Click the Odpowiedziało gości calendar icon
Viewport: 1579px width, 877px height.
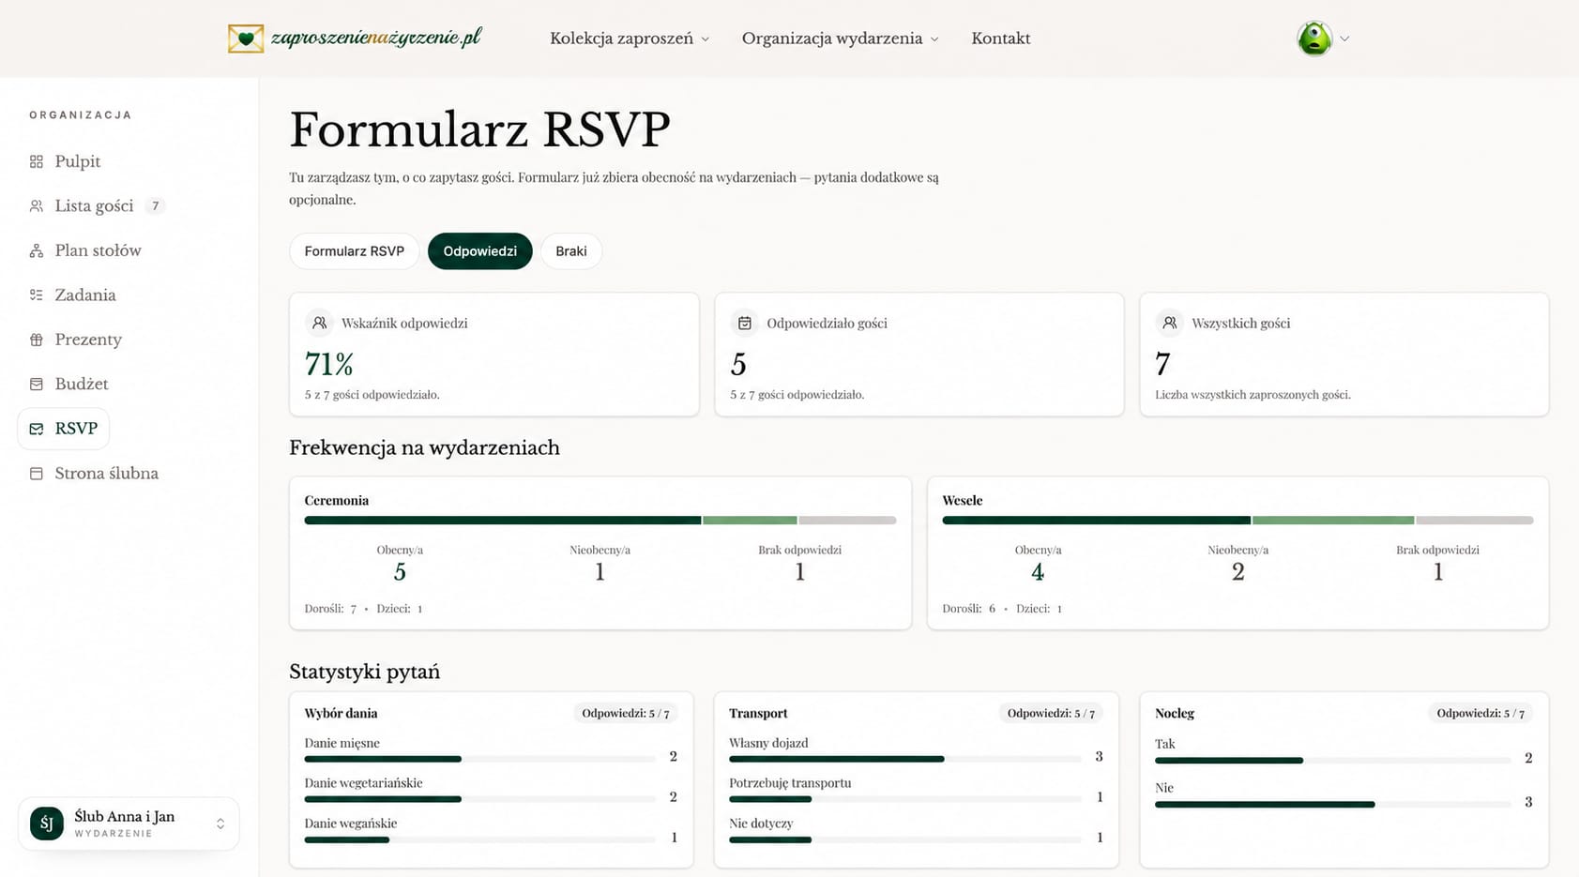(x=745, y=323)
